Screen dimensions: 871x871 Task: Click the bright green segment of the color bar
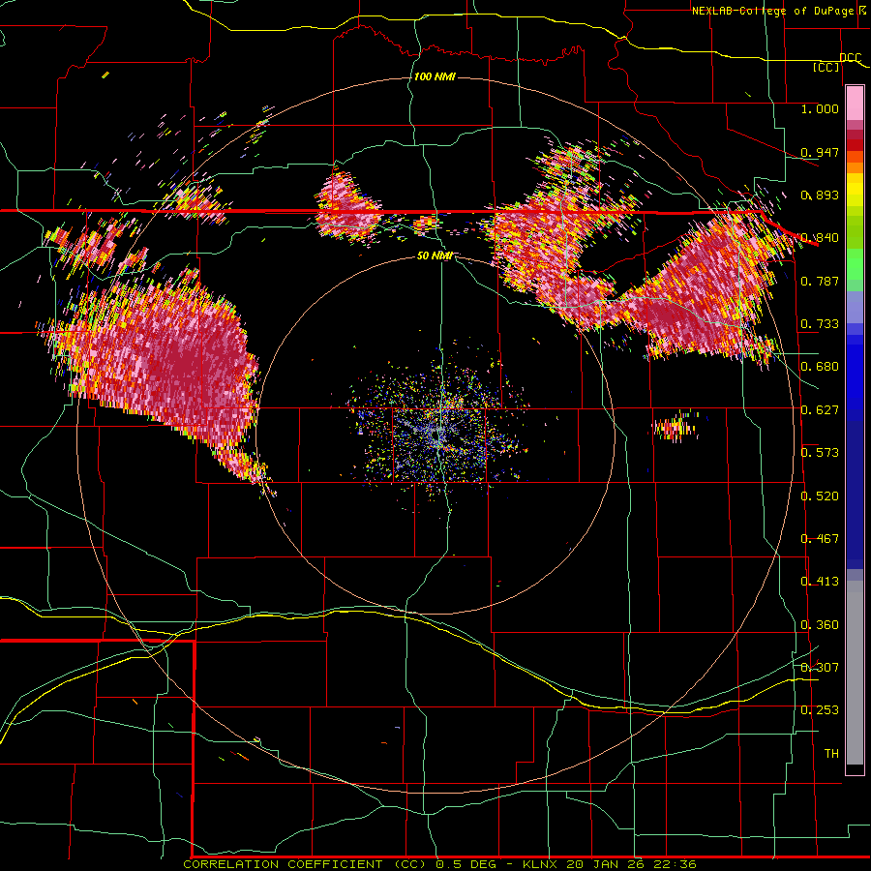(x=855, y=264)
